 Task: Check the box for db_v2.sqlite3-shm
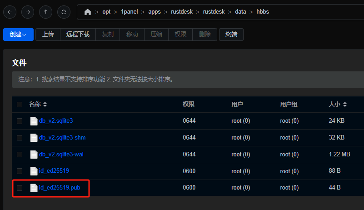tap(20, 138)
